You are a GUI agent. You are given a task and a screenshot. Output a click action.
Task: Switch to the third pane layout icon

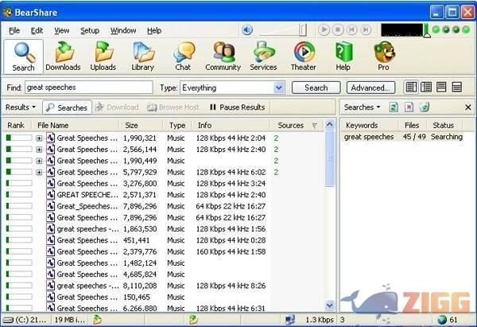click(441, 88)
